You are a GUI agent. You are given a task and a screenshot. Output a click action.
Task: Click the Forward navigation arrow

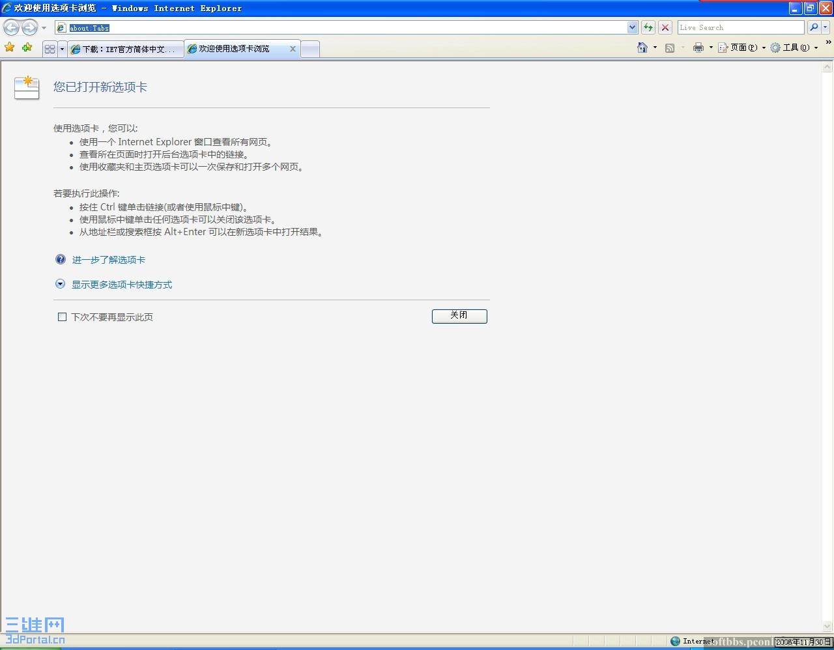click(x=30, y=27)
